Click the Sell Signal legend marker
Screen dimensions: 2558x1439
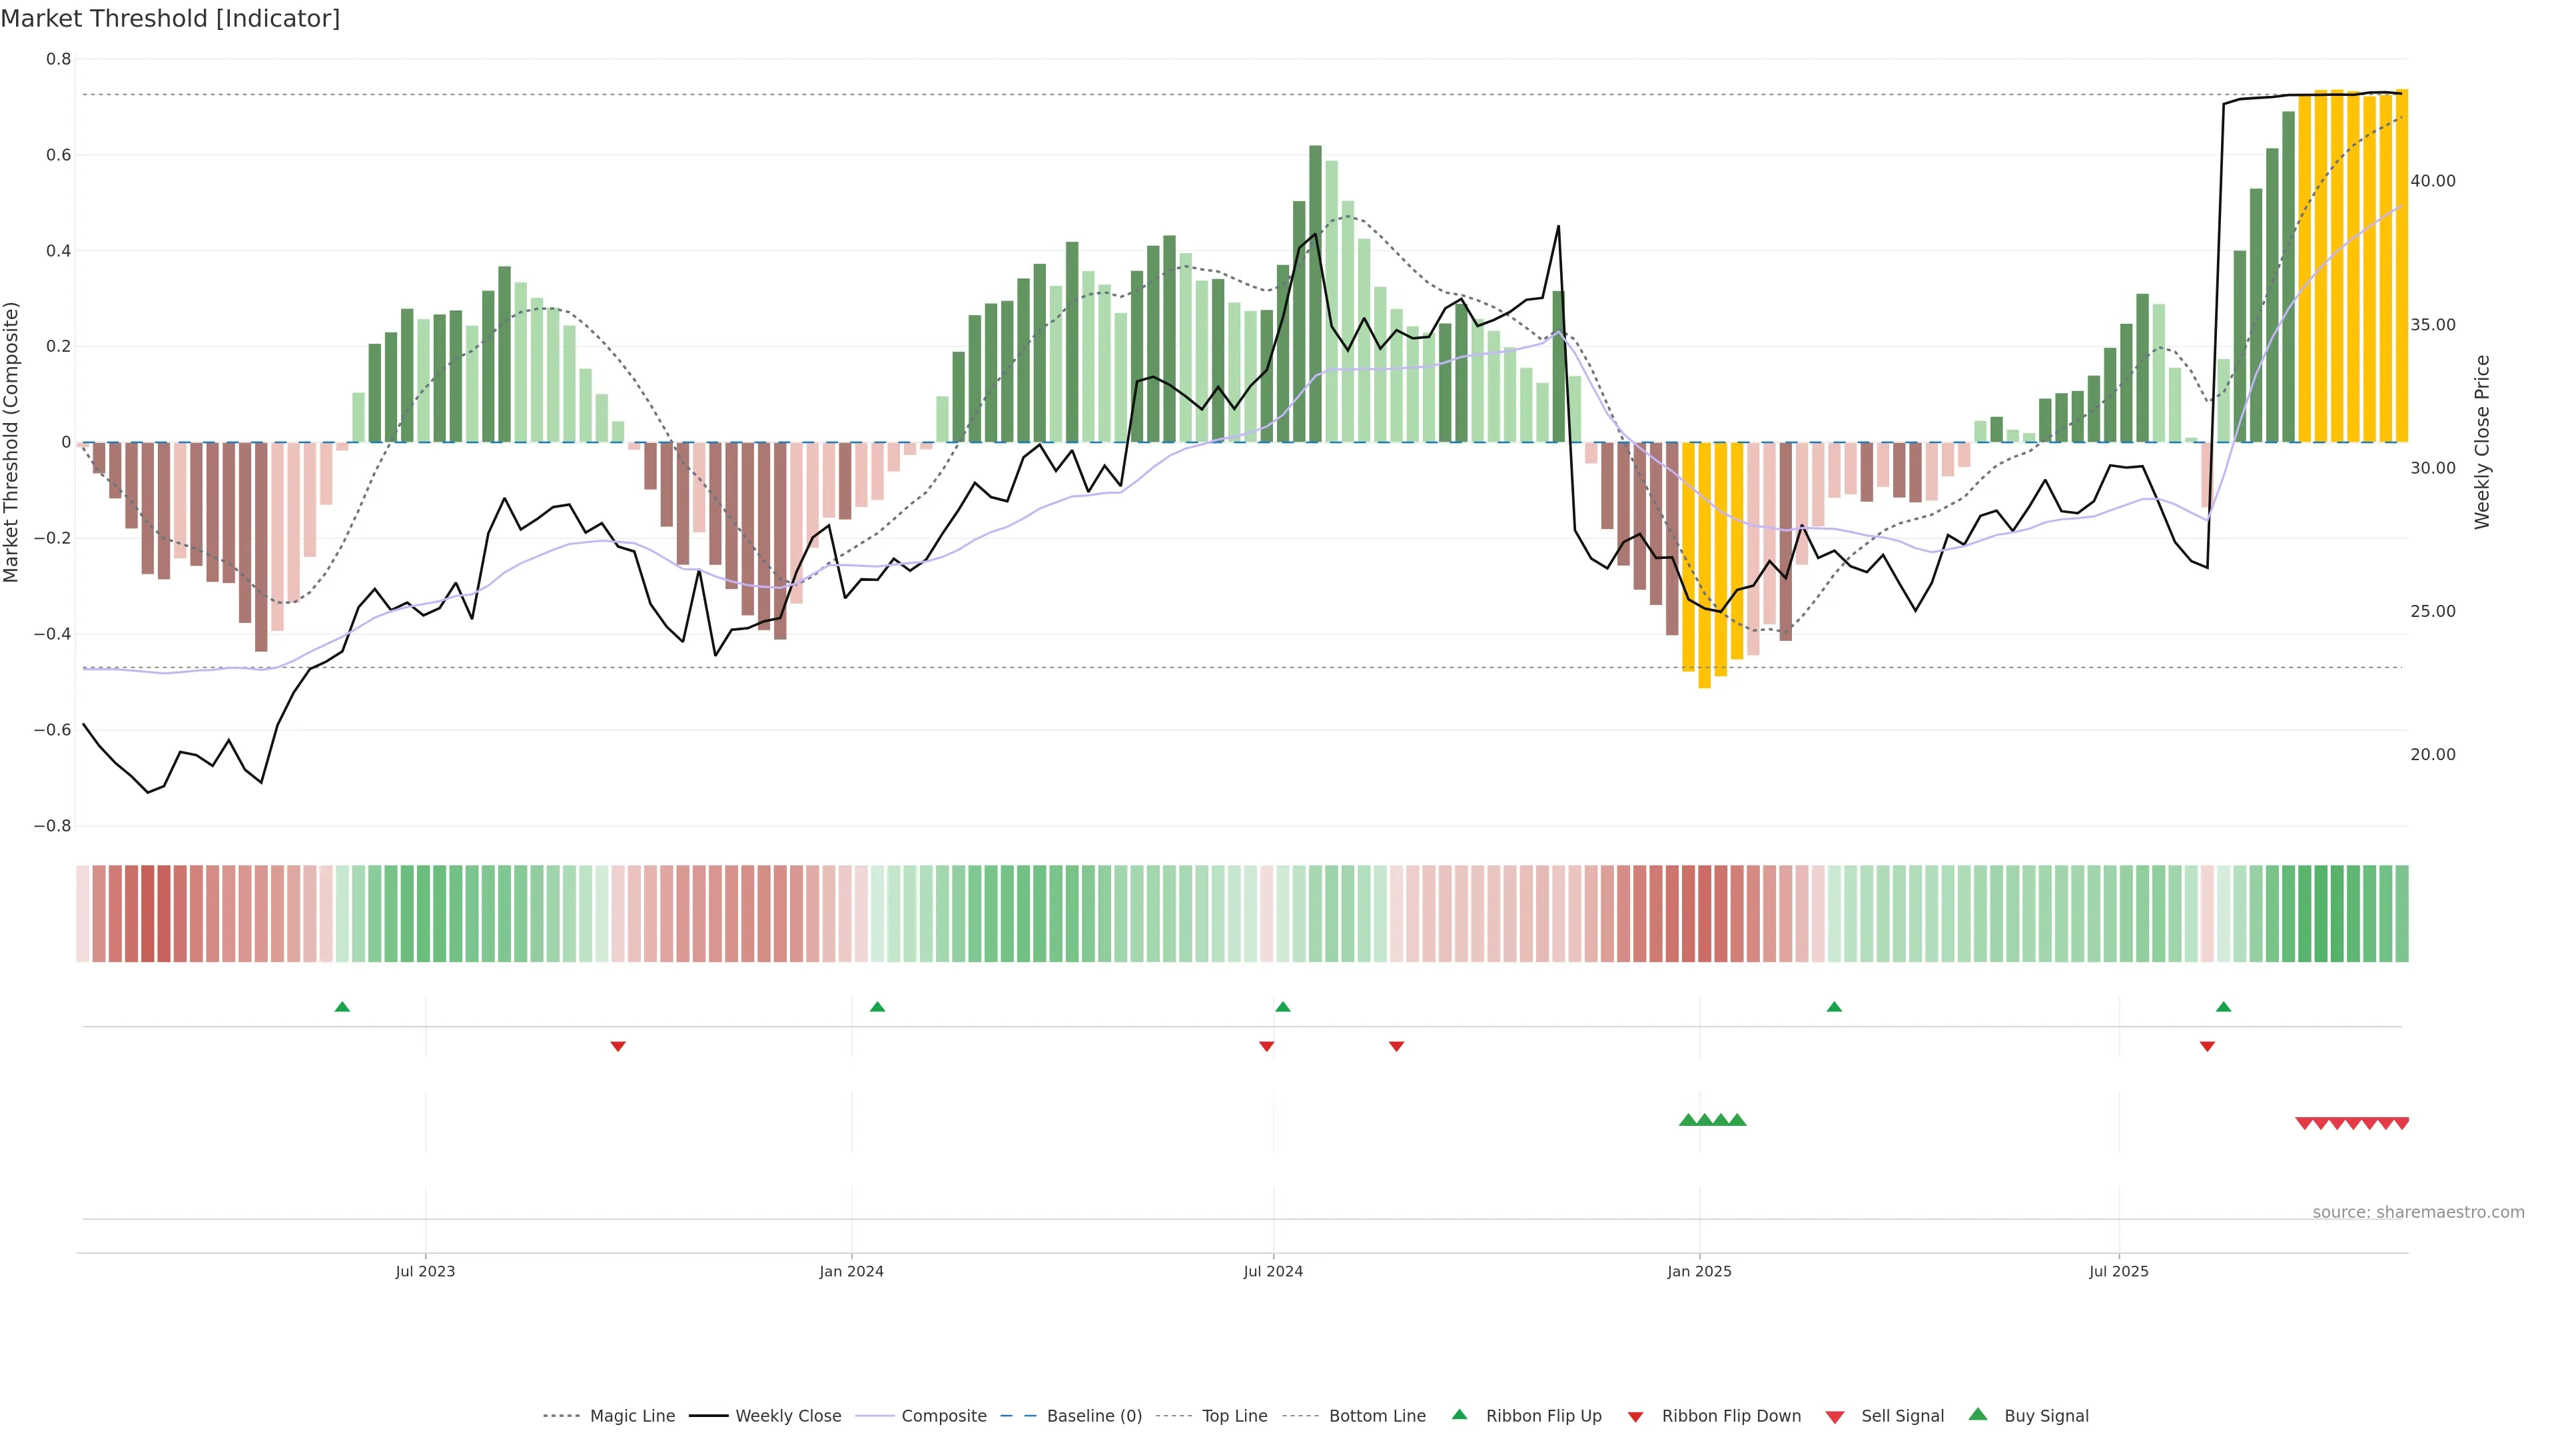(1835, 1417)
